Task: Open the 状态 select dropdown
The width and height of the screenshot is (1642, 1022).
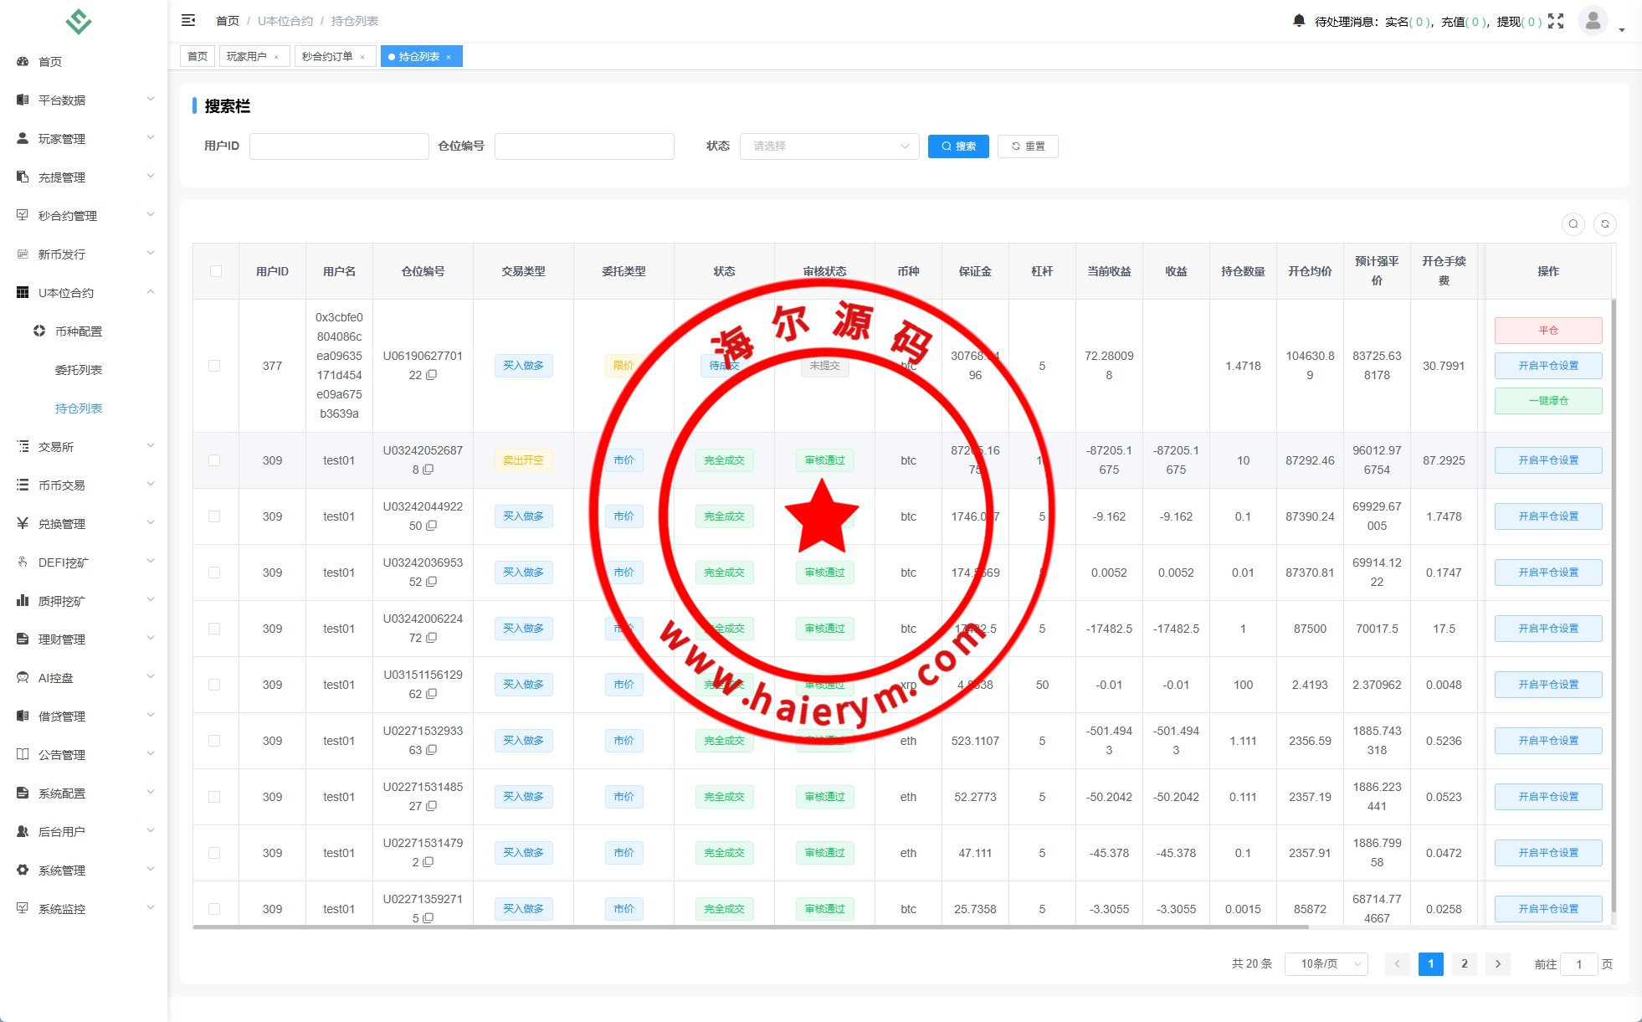Action: [829, 146]
